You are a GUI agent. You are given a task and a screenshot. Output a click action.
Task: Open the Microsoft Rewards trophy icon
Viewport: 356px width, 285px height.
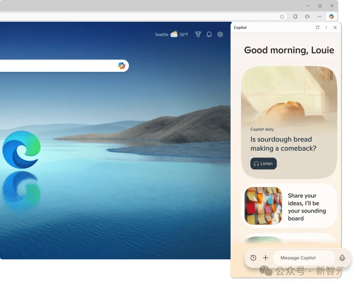pyautogui.click(x=198, y=34)
